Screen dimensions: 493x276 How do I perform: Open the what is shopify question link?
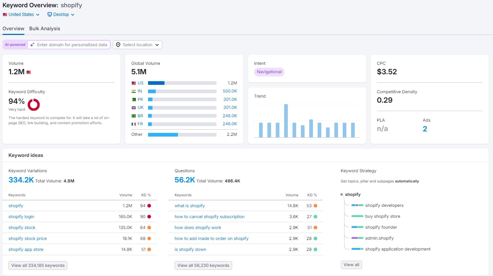point(190,206)
